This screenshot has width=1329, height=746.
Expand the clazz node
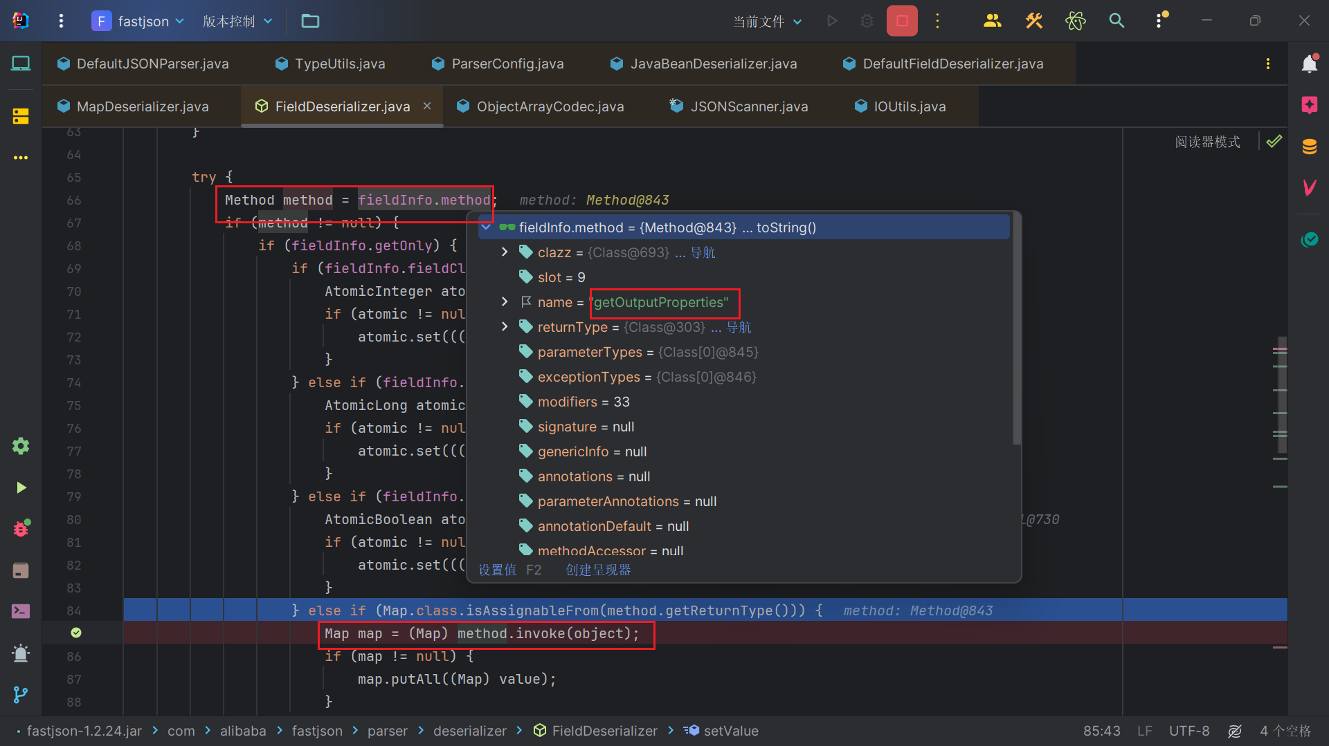click(x=505, y=252)
